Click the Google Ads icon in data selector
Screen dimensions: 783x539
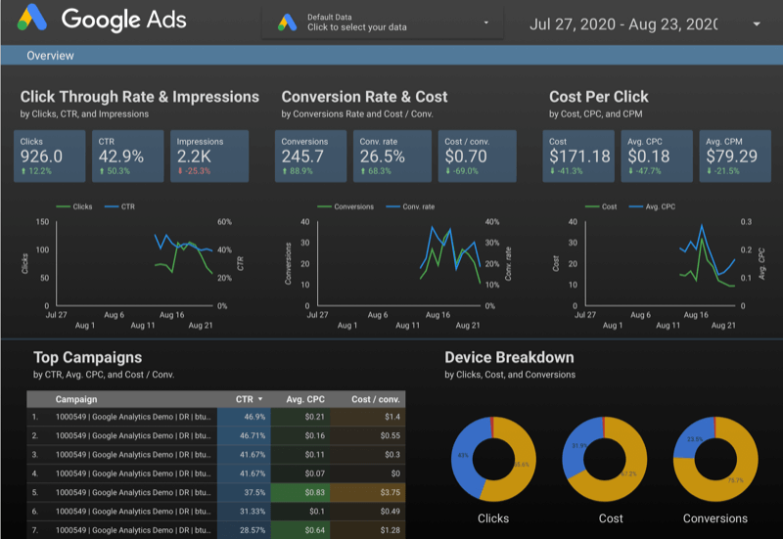coord(287,22)
